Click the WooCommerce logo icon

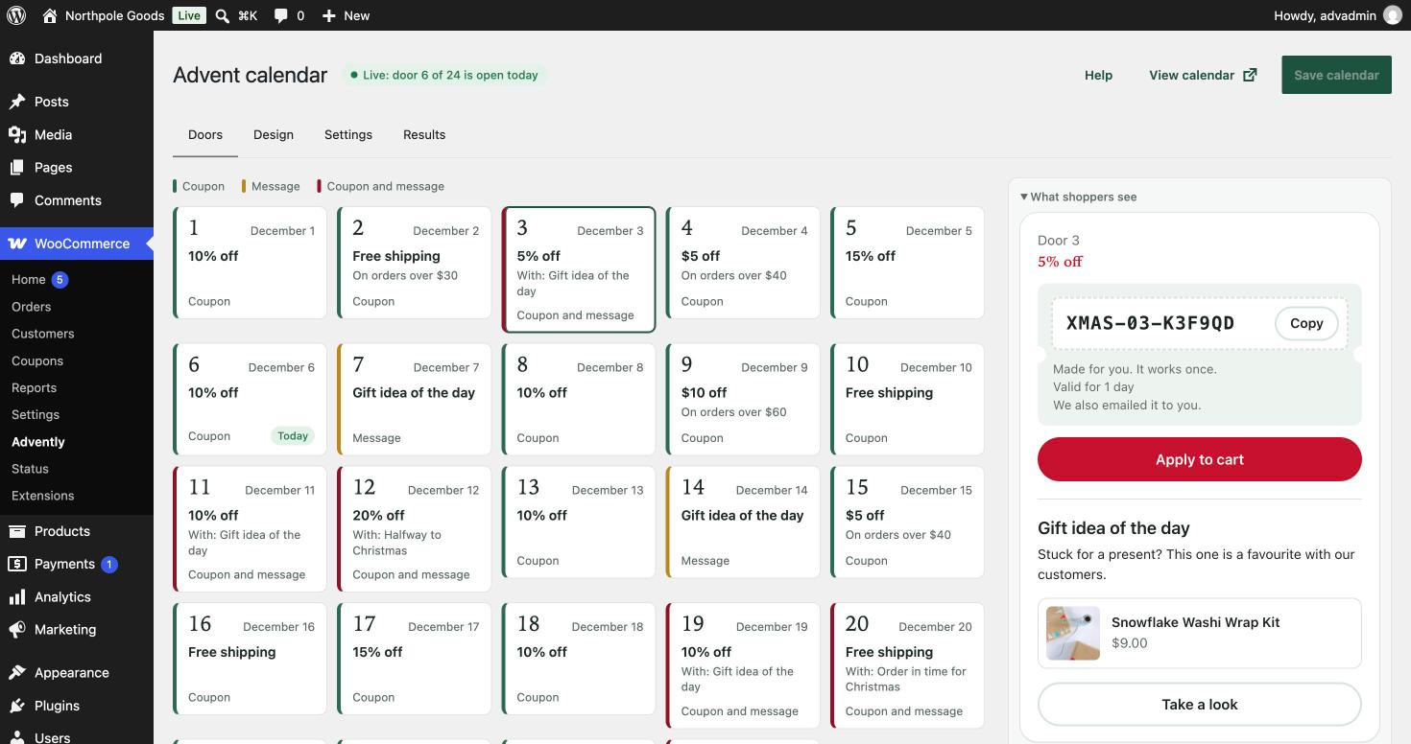click(x=17, y=244)
